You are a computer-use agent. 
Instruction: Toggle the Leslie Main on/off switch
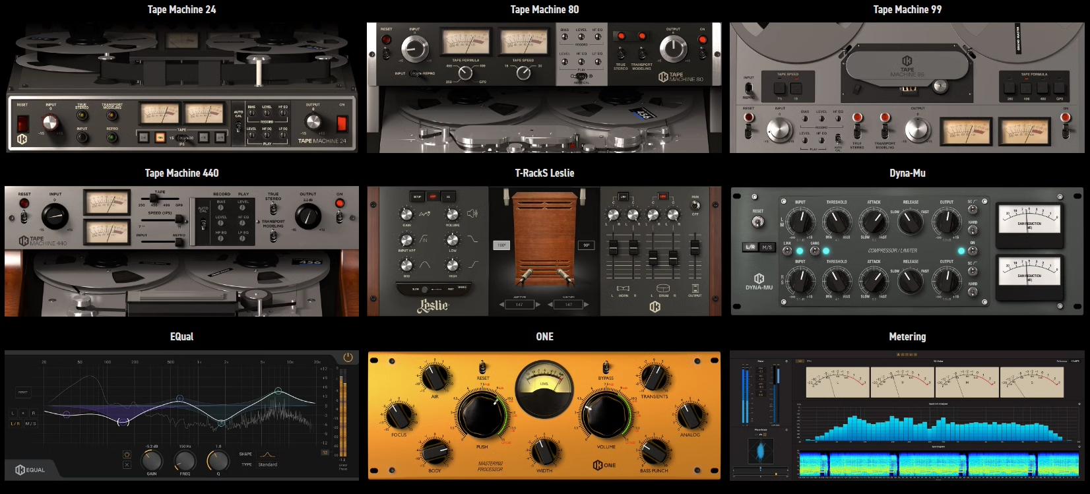695,205
